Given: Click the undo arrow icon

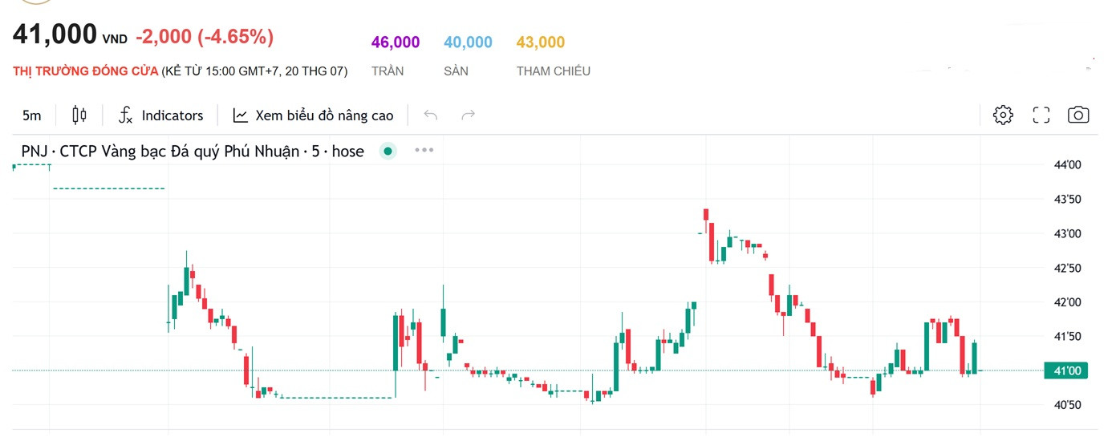Looking at the screenshot, I should (431, 115).
